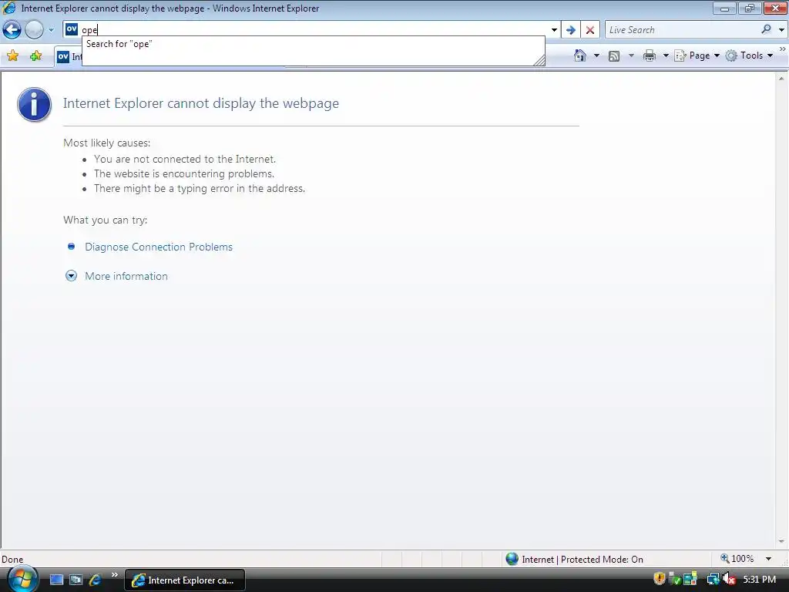This screenshot has width=789, height=592.
Task: Expand the address bar history dropdown
Action: [x=554, y=30]
